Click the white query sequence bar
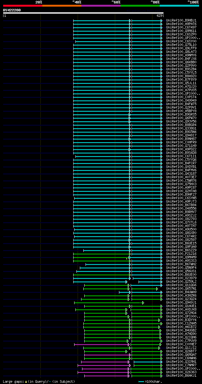Screen dimensions: 202x384 coord(83,13)
